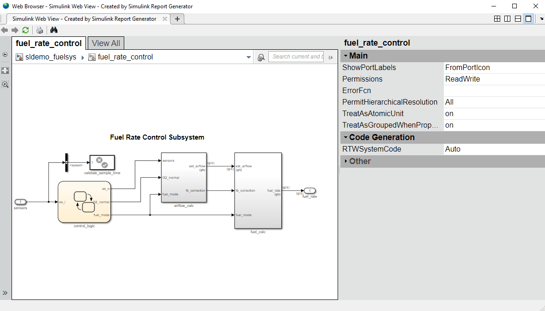This screenshot has height=311, width=545.
Task: Click the ShowPortLabels property name
Action: click(369, 68)
